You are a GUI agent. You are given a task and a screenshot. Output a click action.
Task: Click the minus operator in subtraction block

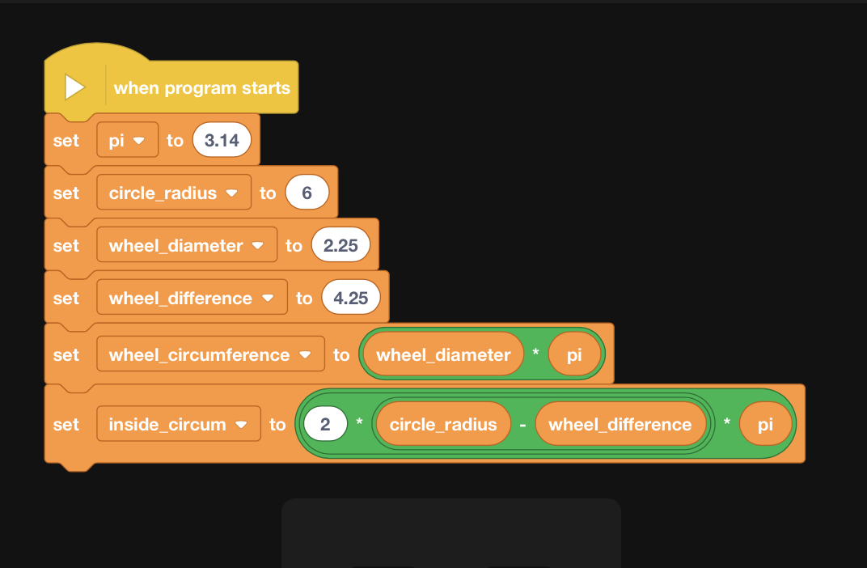point(523,425)
